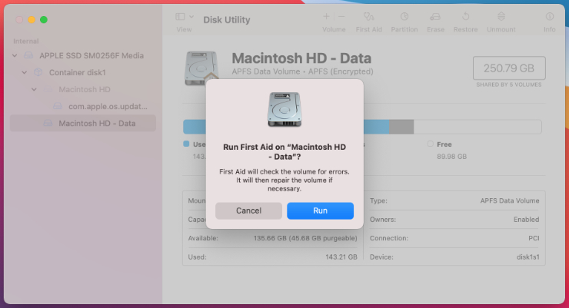This screenshot has width=569, height=308.
Task: Click the Unmount toolbar icon
Action: (x=501, y=17)
